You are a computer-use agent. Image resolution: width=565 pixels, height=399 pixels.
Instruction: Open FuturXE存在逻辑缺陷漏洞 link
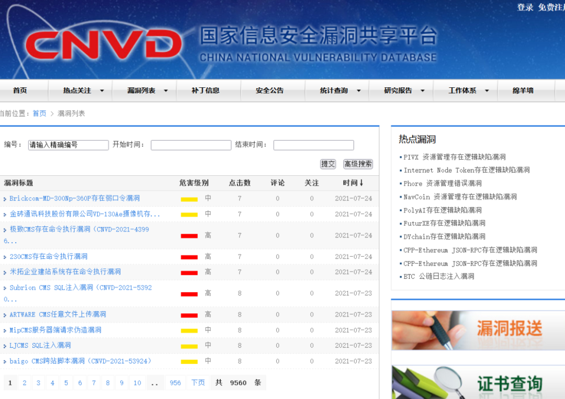pos(444,223)
